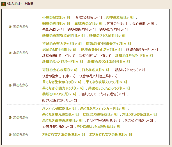The height and width of the screenshot is (147, 172).
Task: Click パラディンの閃き[Lv 6]
Action: point(59,108)
